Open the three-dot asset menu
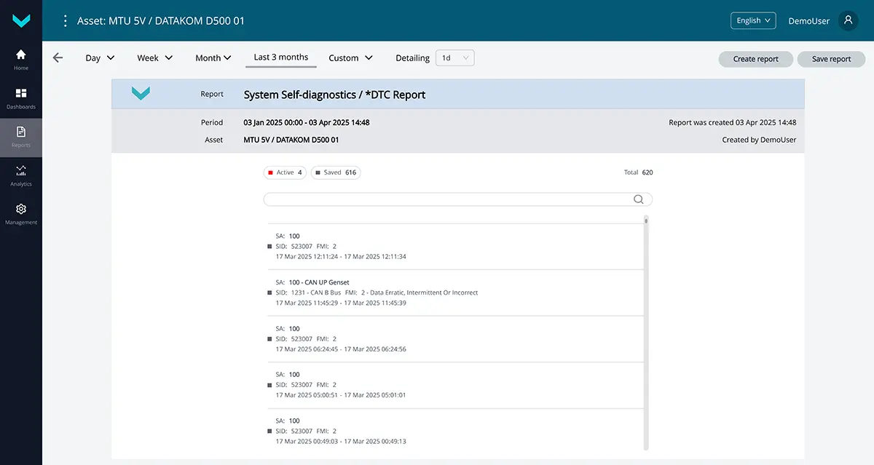874x465 pixels. click(x=66, y=21)
